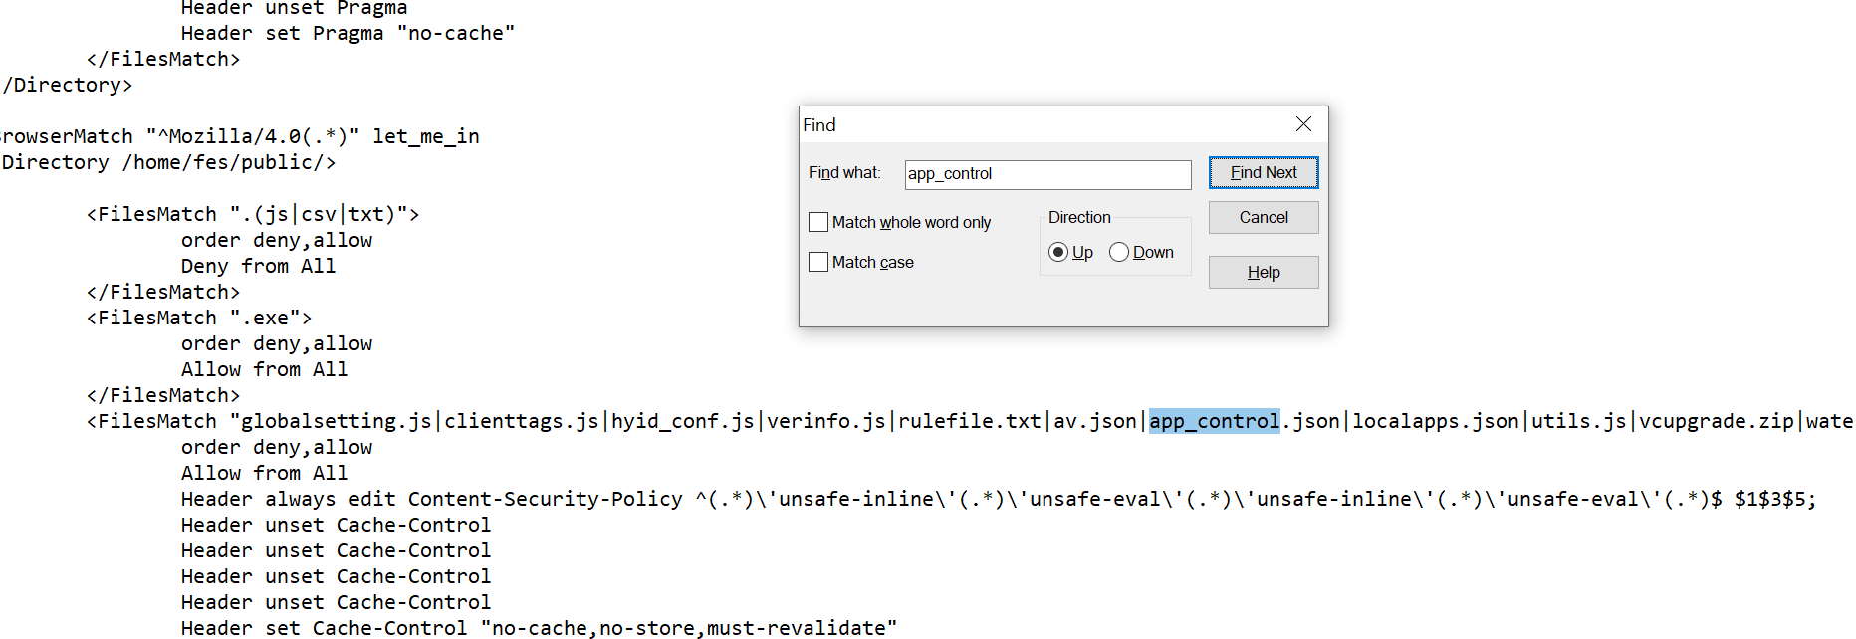Click the BrowserMatch Mozilla/4.0 line
1856x639 pixels.
239,137
